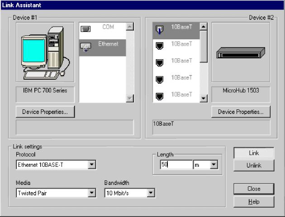Click the Ethernet label in Device #1 list
This screenshot has height=217, width=285.
(108, 44)
